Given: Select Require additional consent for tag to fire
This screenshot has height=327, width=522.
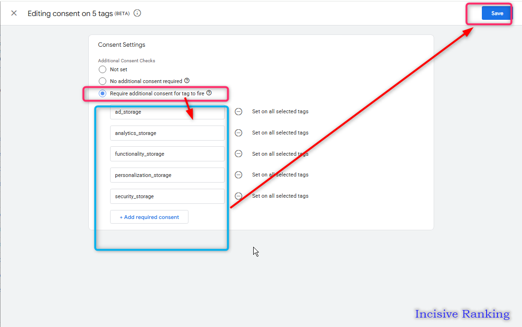Looking at the screenshot, I should pos(103,93).
